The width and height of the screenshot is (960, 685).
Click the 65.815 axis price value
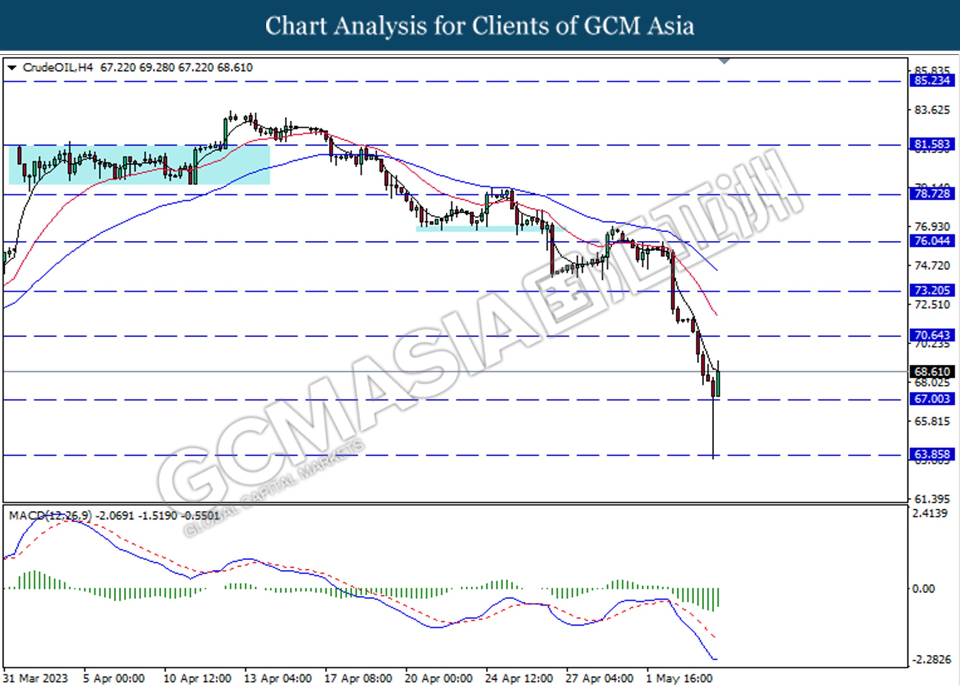932,422
